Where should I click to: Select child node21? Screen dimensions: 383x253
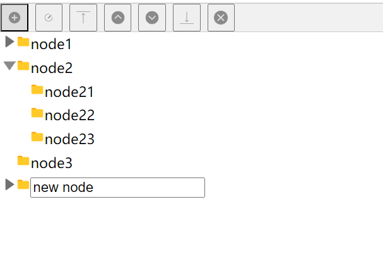click(x=69, y=92)
